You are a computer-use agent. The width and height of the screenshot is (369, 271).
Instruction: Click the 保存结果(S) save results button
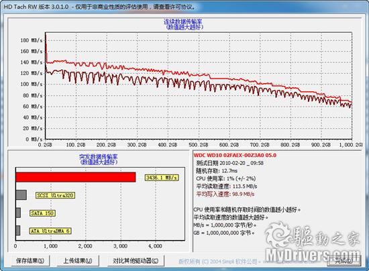[x=30, y=261]
